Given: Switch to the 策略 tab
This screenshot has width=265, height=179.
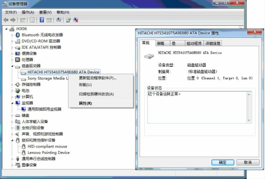Looking at the screenshot, I should coord(162,43).
